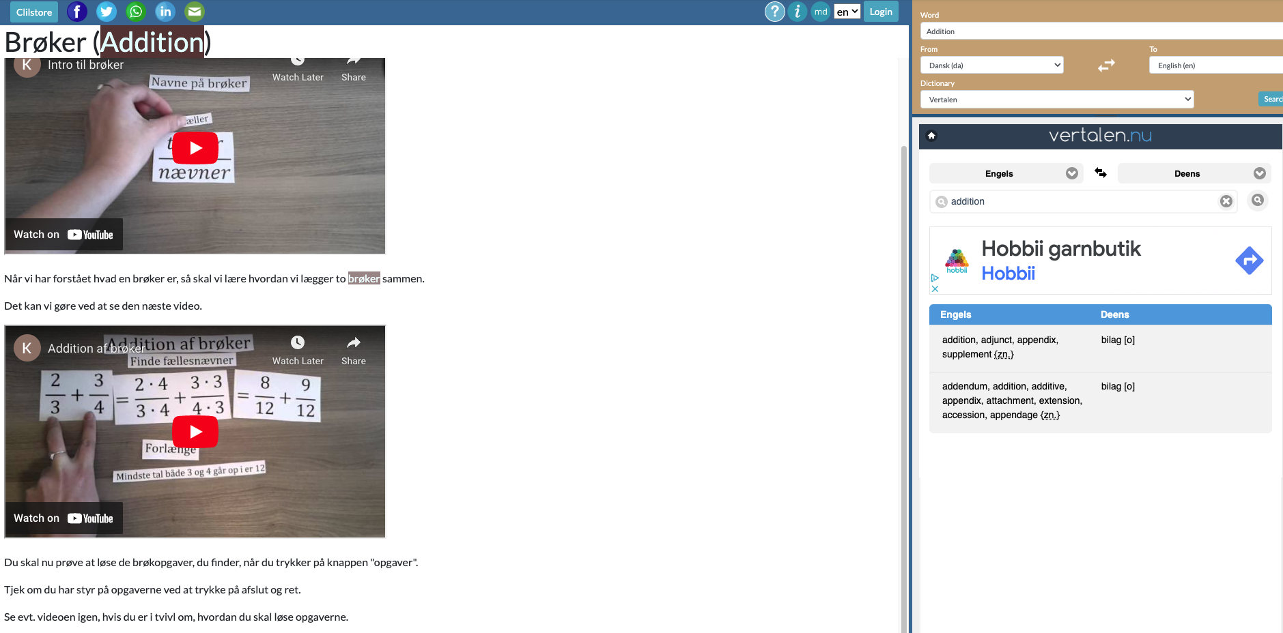The width and height of the screenshot is (1283, 633).
Task: Clear the 'addition' search field
Action: tap(1226, 201)
